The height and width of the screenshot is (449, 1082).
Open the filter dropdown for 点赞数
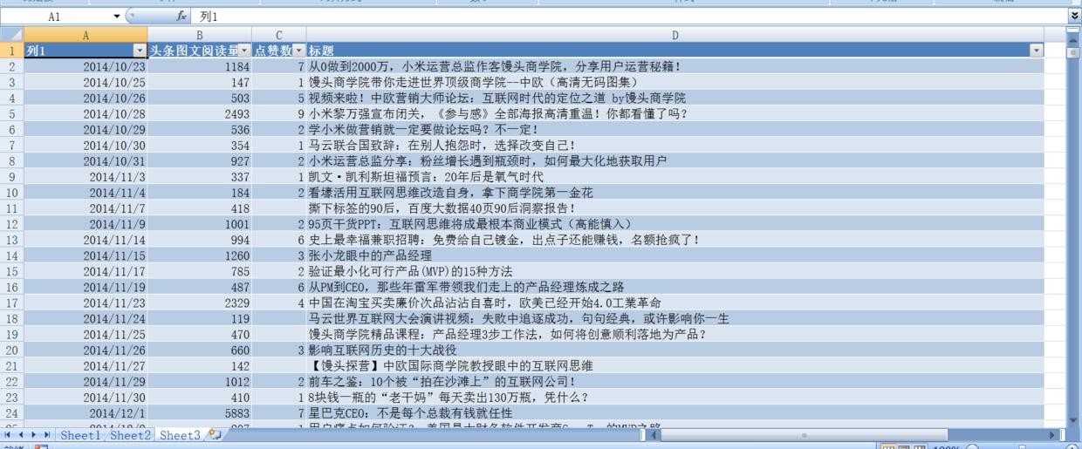tap(299, 51)
